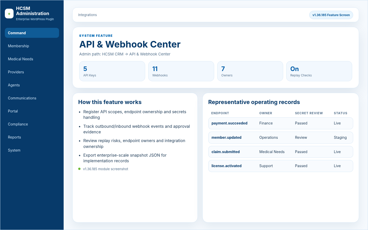Click the Admin path breadcrumb text
The height and width of the screenshot is (230, 368).
click(x=125, y=54)
